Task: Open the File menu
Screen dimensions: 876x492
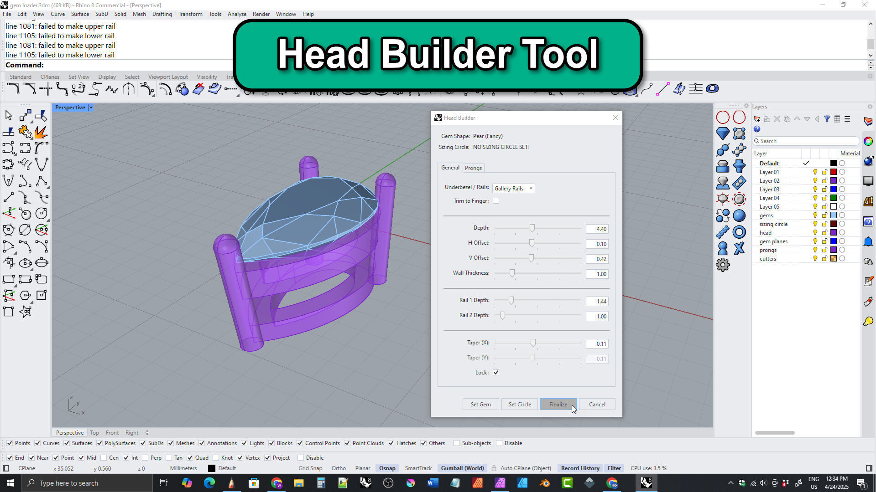Action: [x=7, y=14]
